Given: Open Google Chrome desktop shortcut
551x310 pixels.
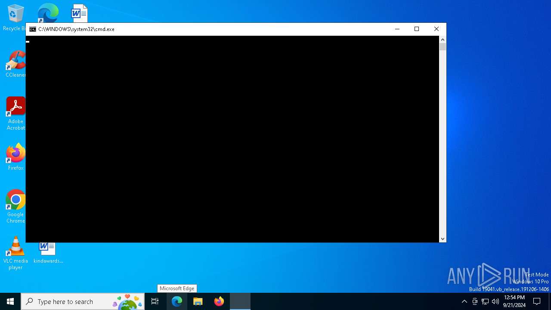Looking at the screenshot, I should (15, 207).
